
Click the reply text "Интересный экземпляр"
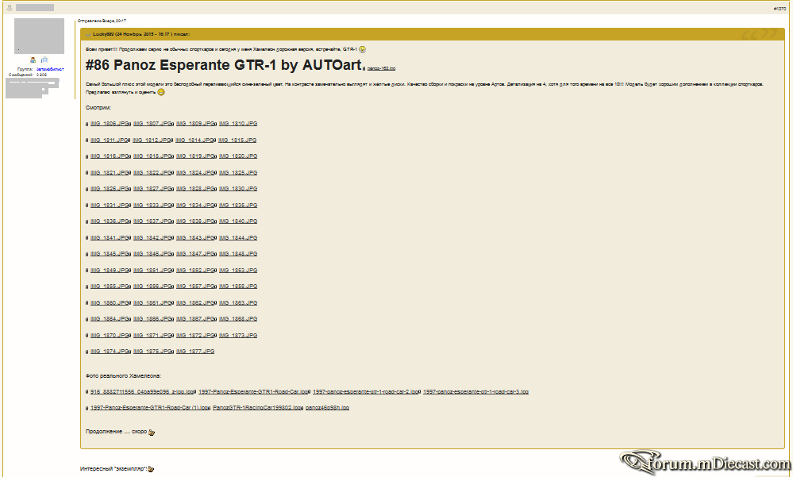click(113, 469)
